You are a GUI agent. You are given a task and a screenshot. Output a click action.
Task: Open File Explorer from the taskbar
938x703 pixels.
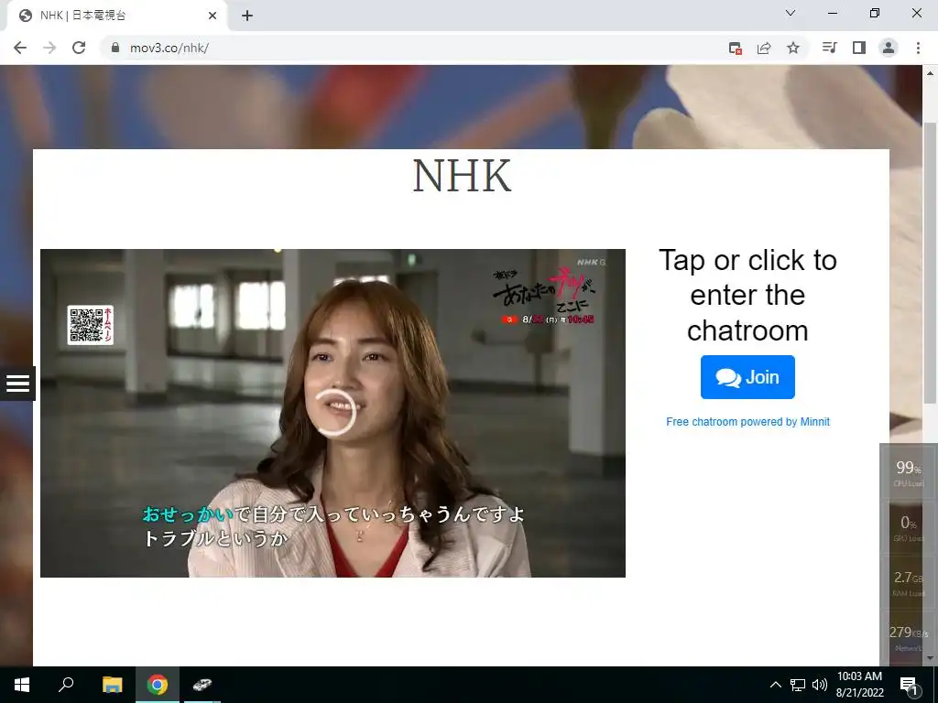click(x=112, y=685)
